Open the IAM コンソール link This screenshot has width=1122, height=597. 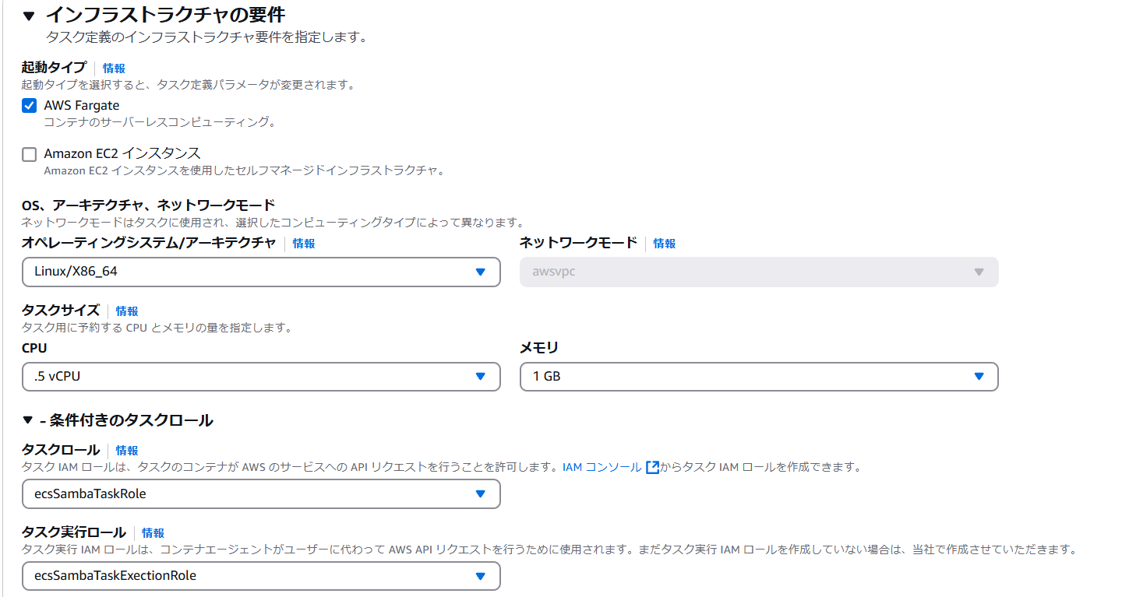602,468
